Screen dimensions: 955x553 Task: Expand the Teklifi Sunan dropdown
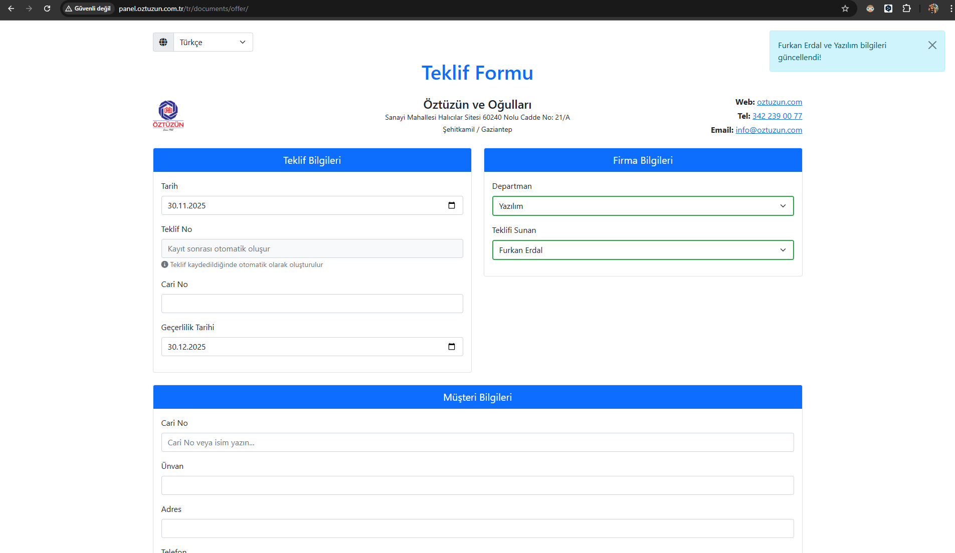tap(643, 250)
